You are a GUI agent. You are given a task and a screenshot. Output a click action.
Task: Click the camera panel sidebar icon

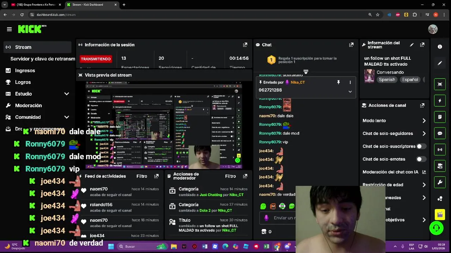pos(440,166)
